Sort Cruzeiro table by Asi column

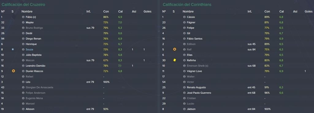pyautogui.click(x=134, y=12)
